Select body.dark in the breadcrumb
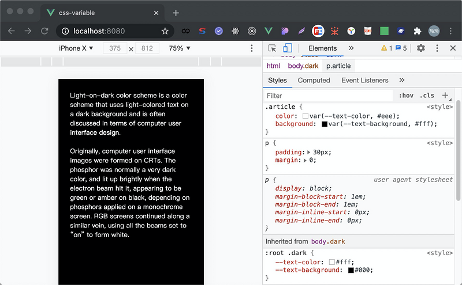The height and width of the screenshot is (285, 462). point(303,66)
